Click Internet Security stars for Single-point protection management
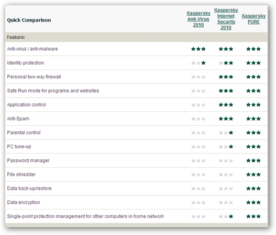Screen dimensions: 276x235 click(x=226, y=216)
